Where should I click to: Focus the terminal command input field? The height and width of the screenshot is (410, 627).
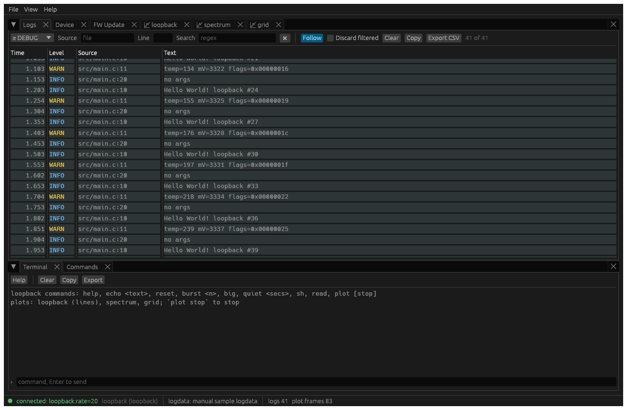tap(316, 382)
